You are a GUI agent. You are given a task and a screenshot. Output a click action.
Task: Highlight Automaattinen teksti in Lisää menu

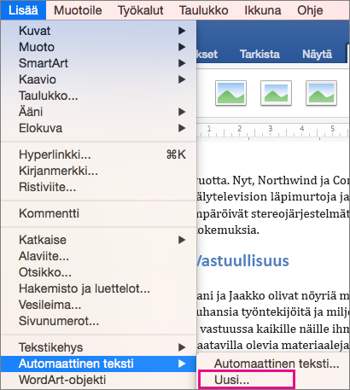tap(98, 364)
